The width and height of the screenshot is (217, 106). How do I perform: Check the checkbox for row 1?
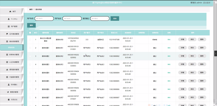[x=30, y=40]
